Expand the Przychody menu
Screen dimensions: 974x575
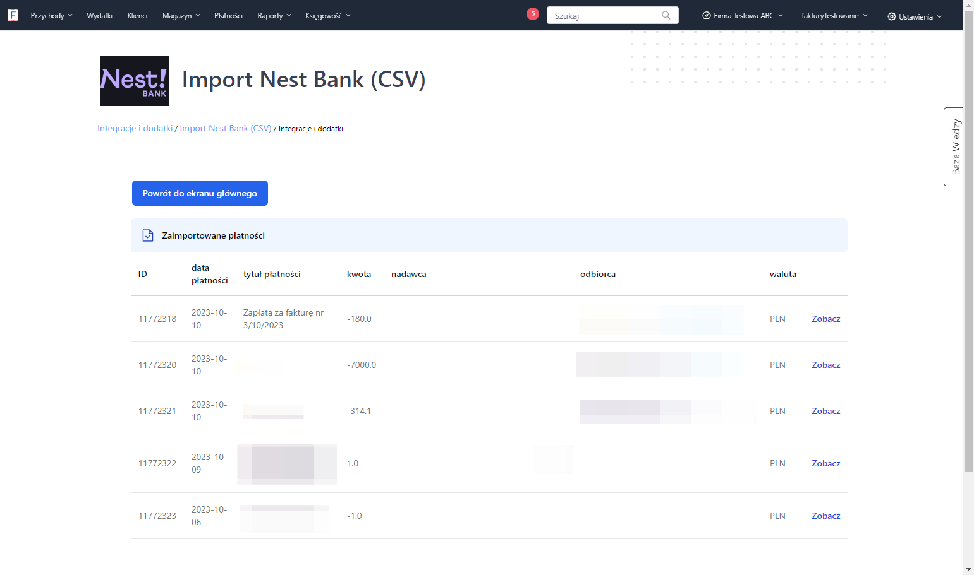(51, 15)
